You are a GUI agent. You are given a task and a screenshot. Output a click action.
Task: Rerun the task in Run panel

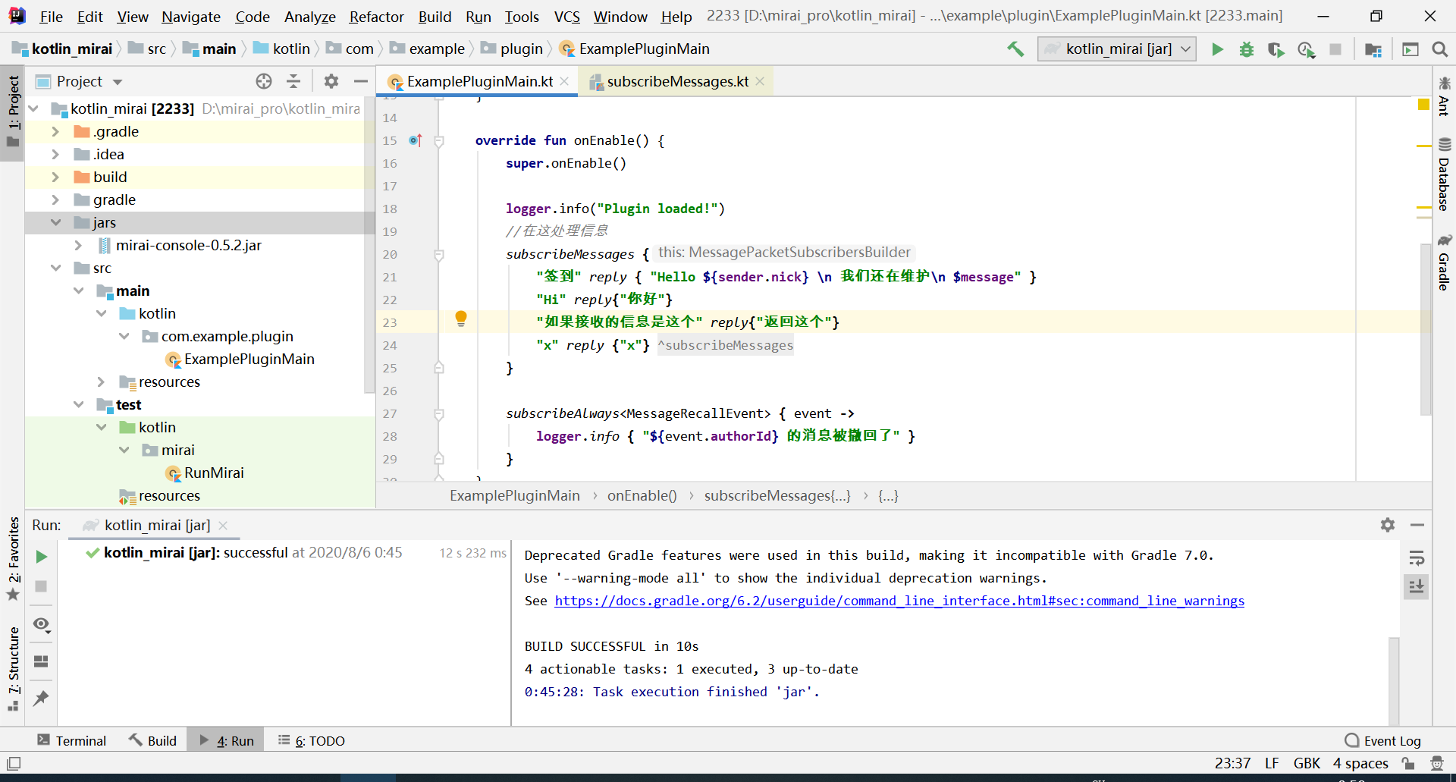42,557
